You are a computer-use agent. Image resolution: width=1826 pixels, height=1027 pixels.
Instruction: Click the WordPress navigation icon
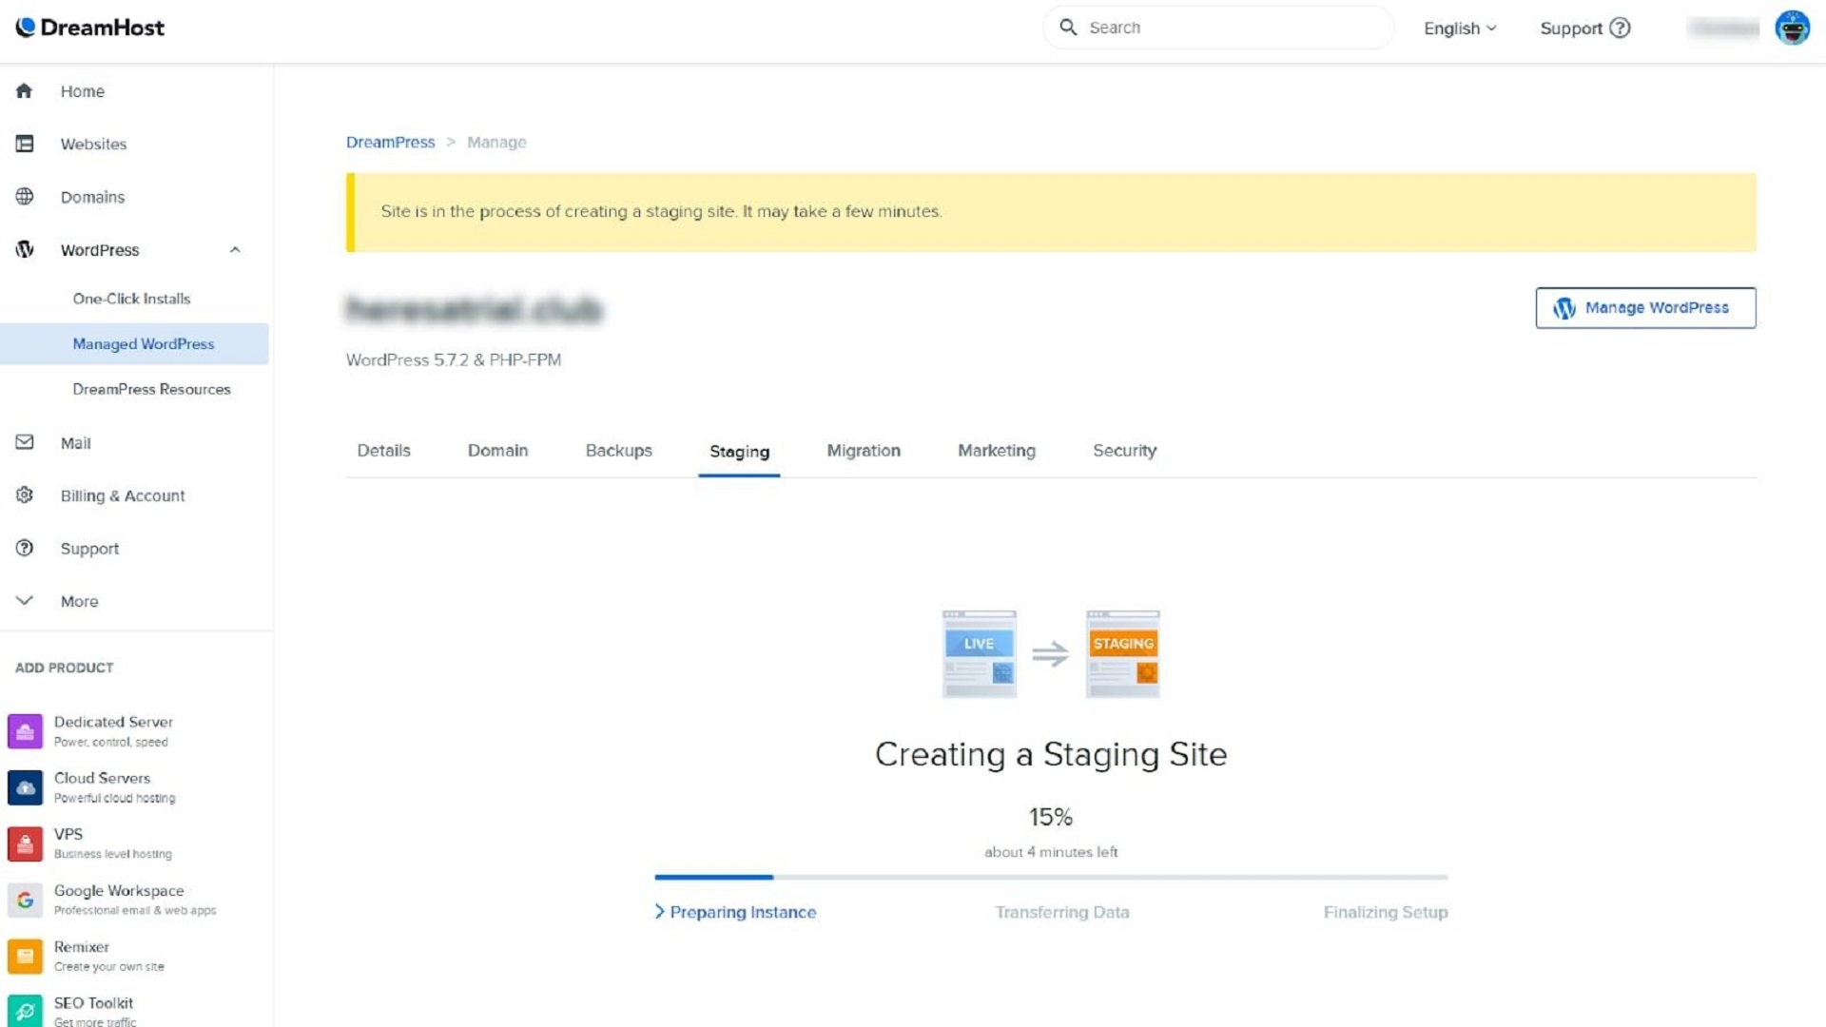click(23, 249)
